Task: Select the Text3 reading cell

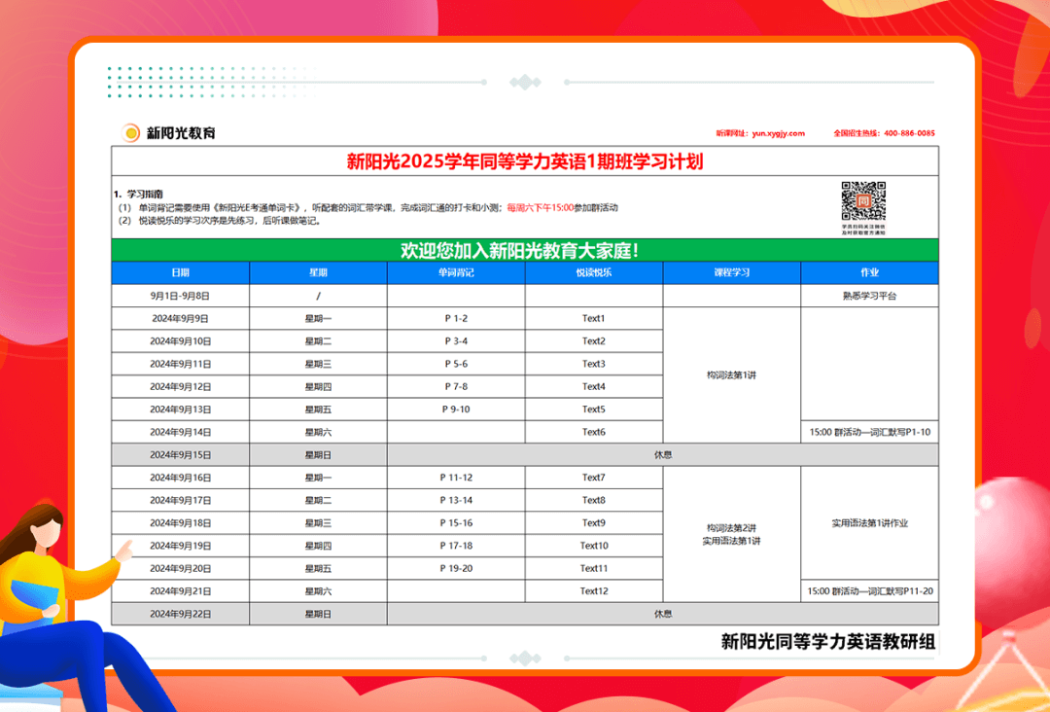Action: pos(594,364)
